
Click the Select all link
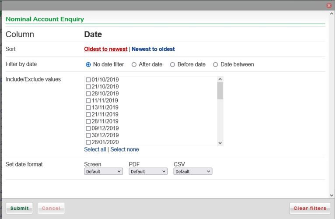(95, 149)
